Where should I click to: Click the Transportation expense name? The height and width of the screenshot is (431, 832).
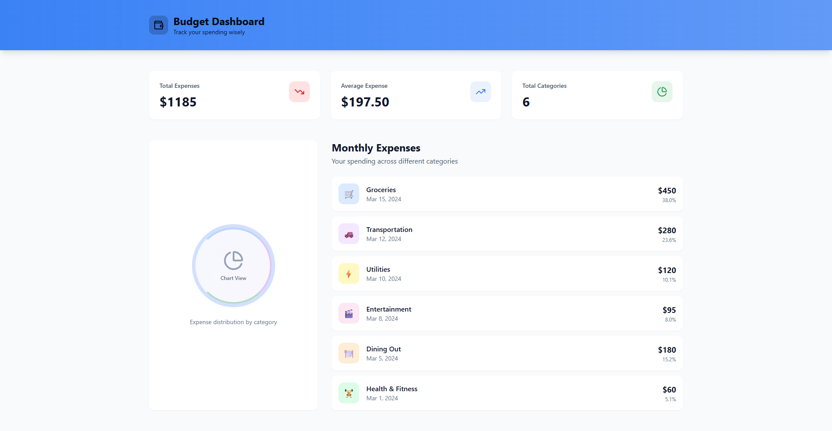(389, 230)
